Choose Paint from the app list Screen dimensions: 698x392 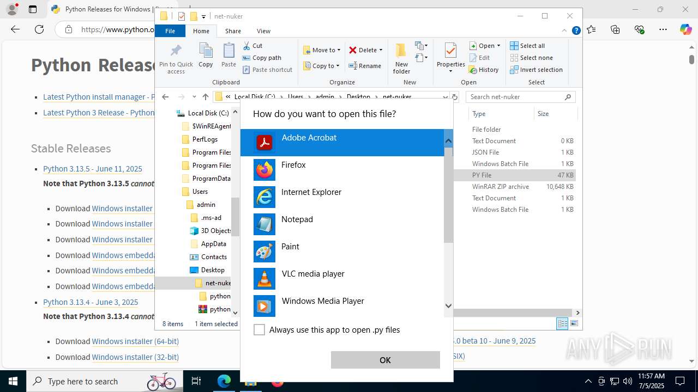[x=342, y=252]
